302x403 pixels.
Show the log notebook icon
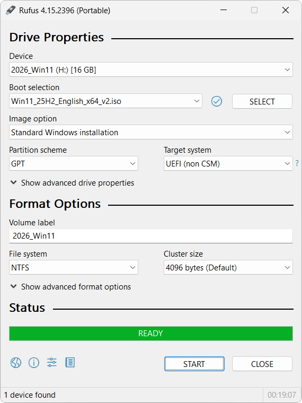70,362
